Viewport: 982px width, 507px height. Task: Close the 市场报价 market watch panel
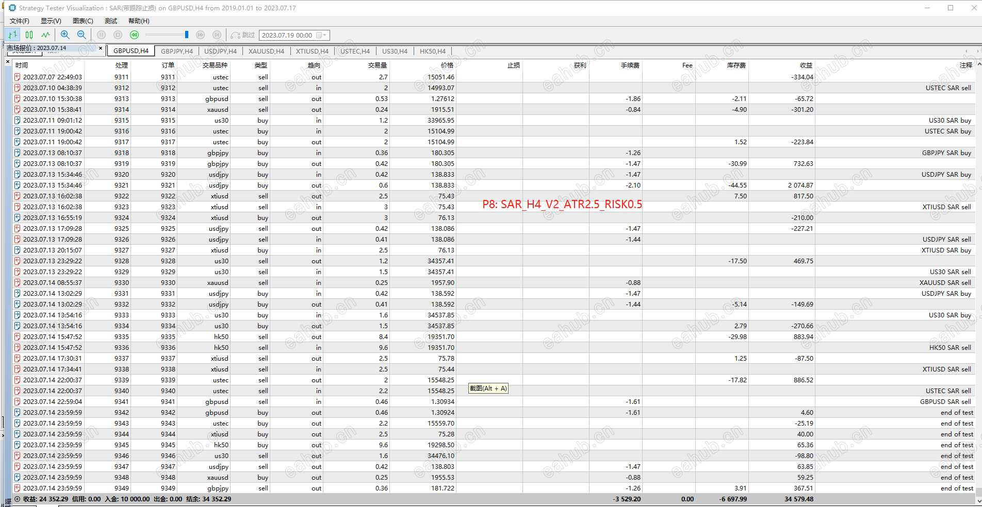(x=101, y=49)
